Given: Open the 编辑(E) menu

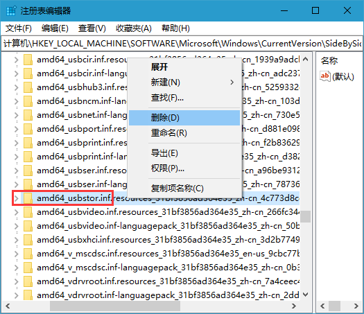Looking at the screenshot, I should click(x=55, y=28).
